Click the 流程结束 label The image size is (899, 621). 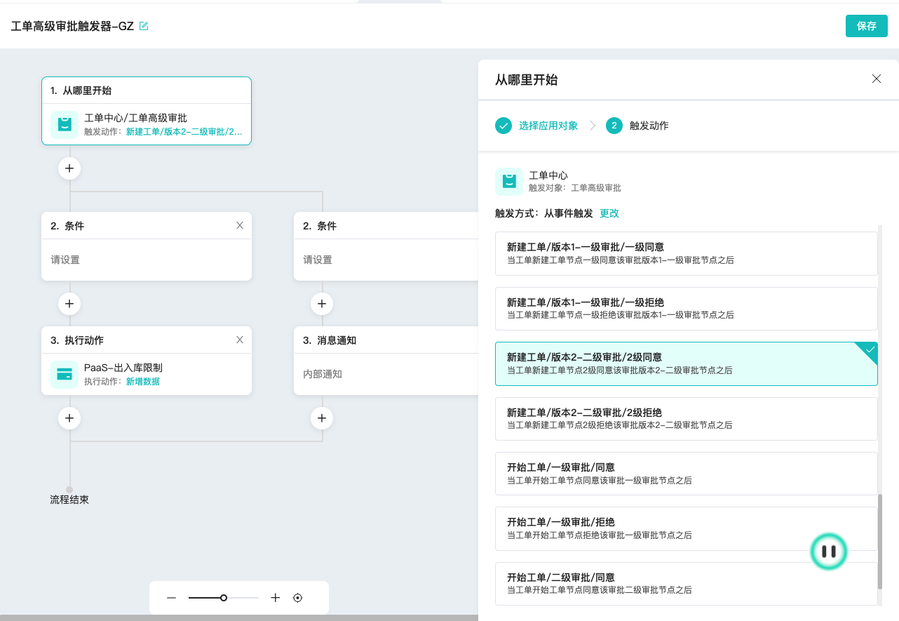[x=69, y=500]
